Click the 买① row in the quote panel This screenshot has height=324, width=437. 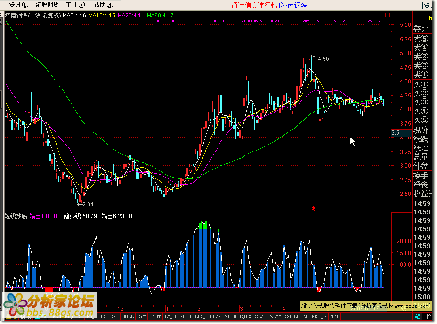[421, 84]
